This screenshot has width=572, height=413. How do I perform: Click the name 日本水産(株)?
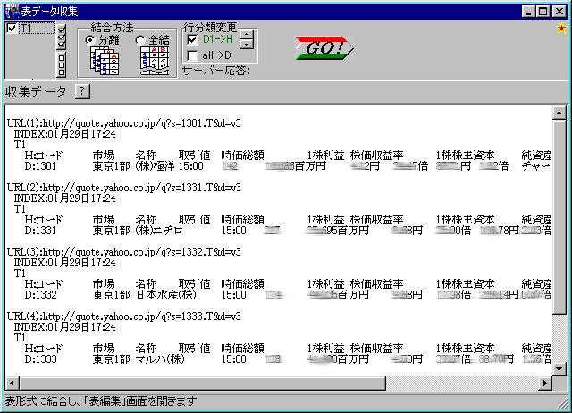166,295
